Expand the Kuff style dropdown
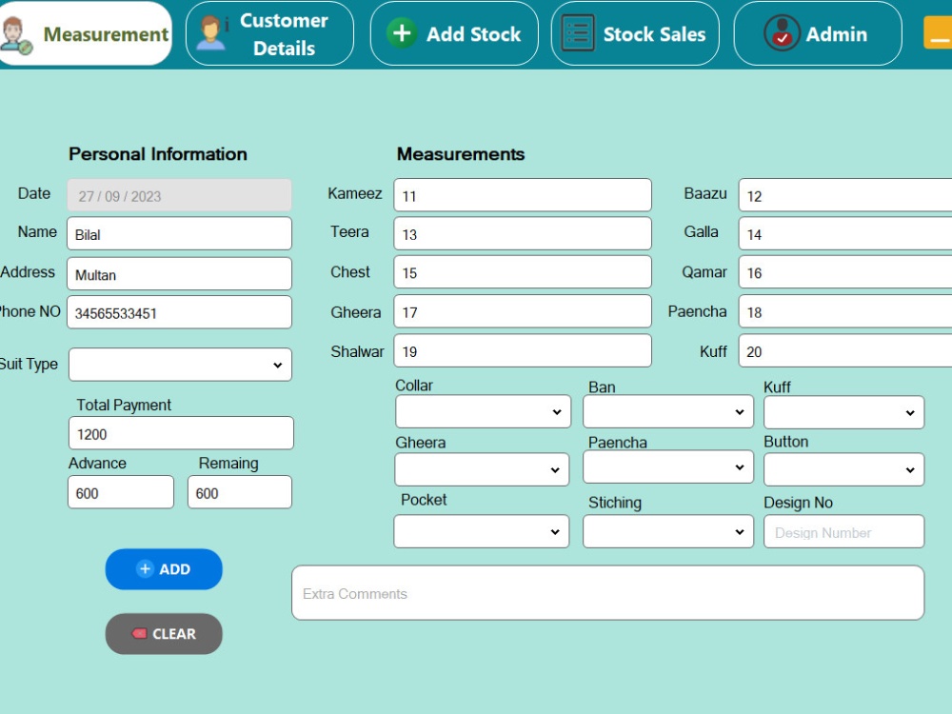 tap(843, 412)
